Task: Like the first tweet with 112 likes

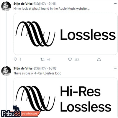Action: tap(70, 59)
